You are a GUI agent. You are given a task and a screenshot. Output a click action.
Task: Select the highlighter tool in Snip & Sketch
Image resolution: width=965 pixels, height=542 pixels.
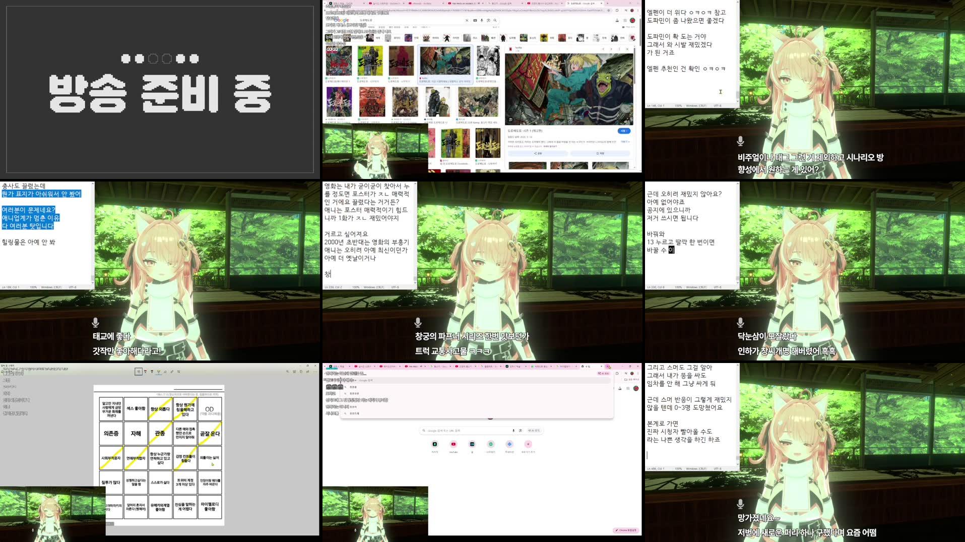159,372
